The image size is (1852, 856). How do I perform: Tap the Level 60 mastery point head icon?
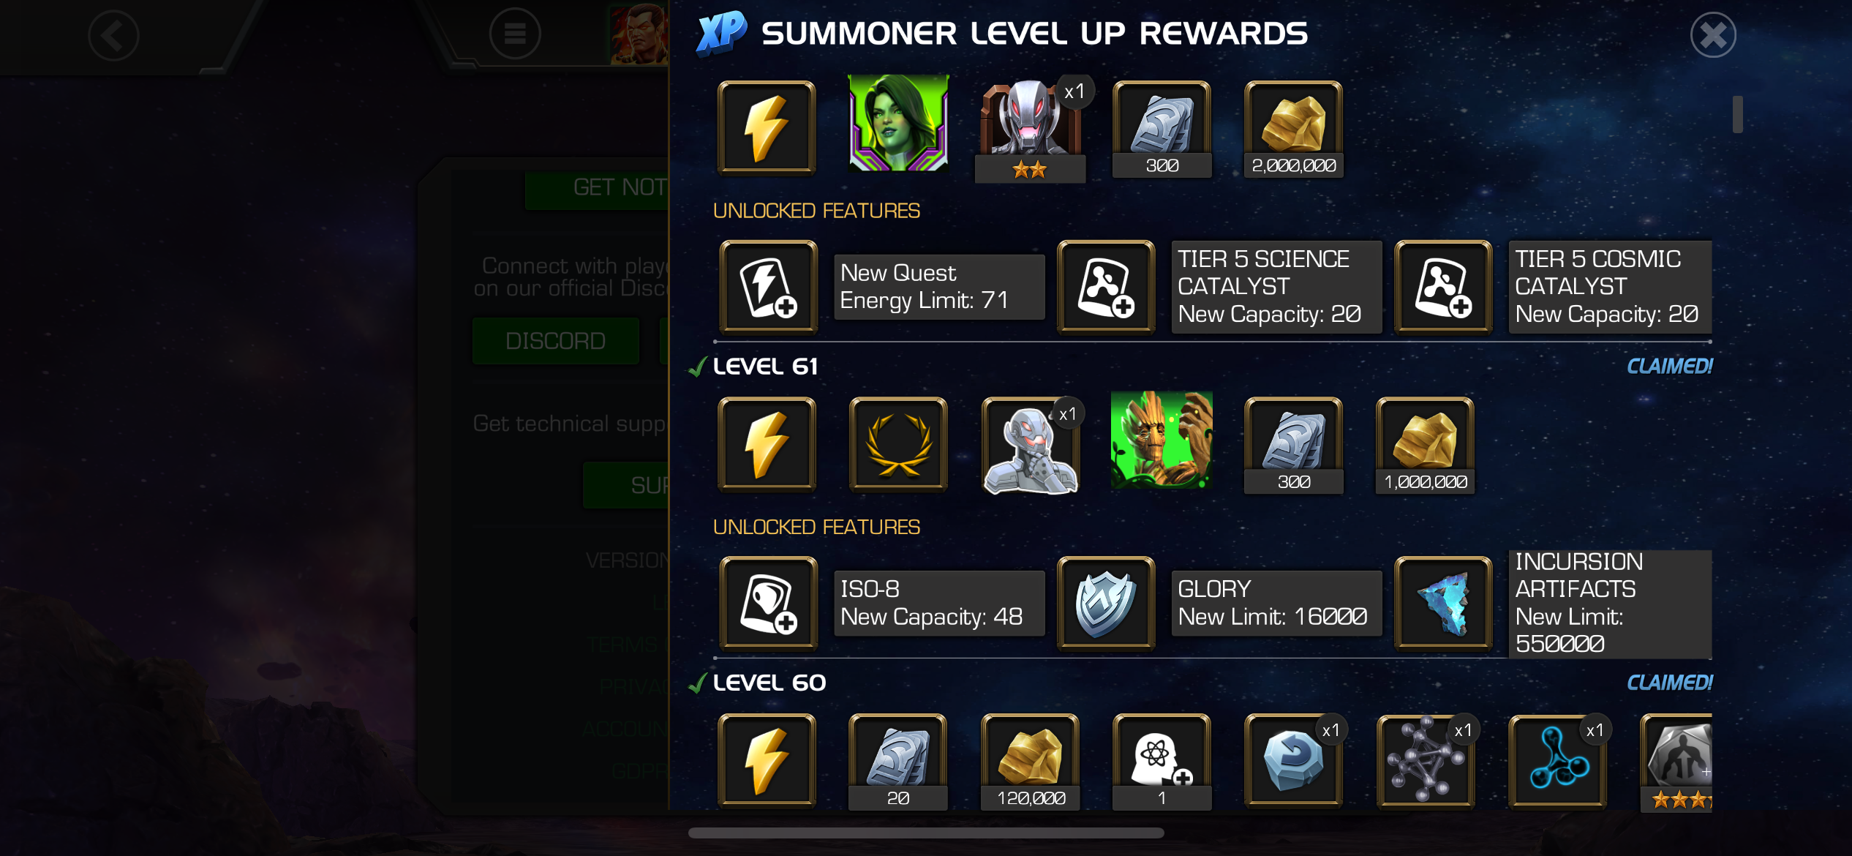pos(1162,762)
